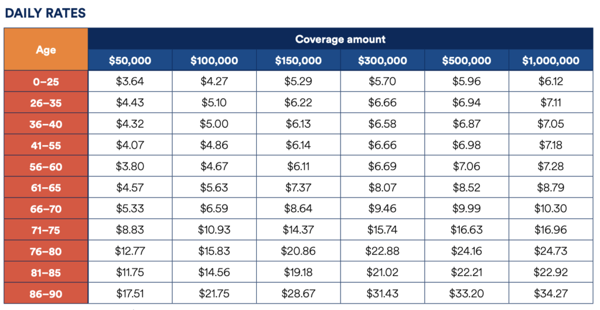Click the $50,000 coverage column header

click(x=130, y=60)
